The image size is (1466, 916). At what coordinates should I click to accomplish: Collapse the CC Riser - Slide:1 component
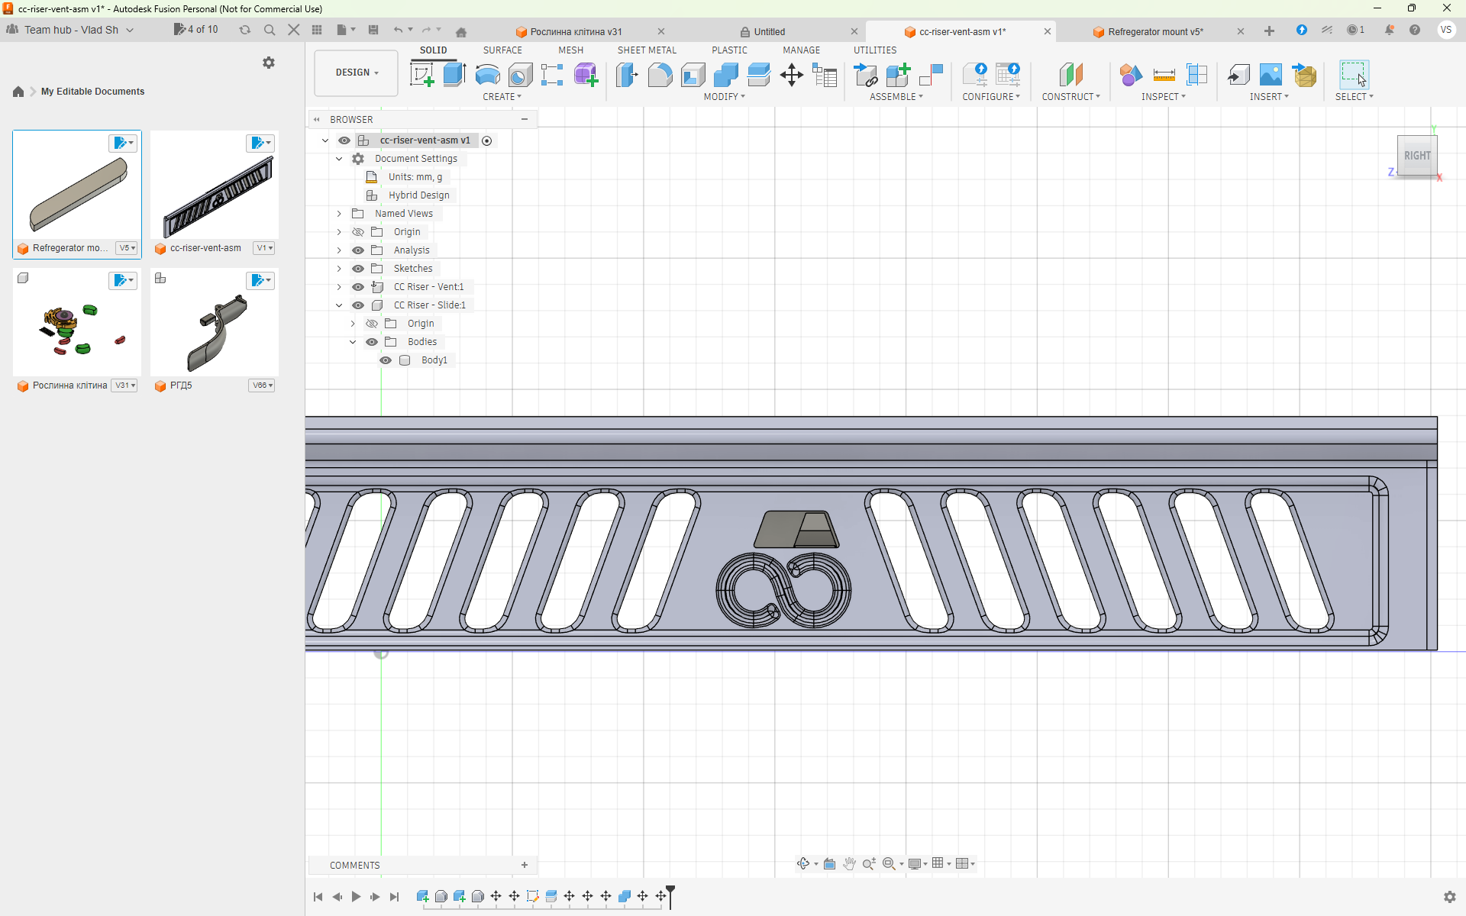339,305
